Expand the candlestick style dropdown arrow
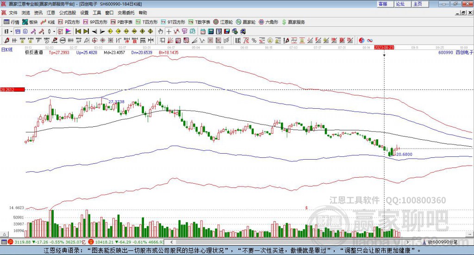 54,31
